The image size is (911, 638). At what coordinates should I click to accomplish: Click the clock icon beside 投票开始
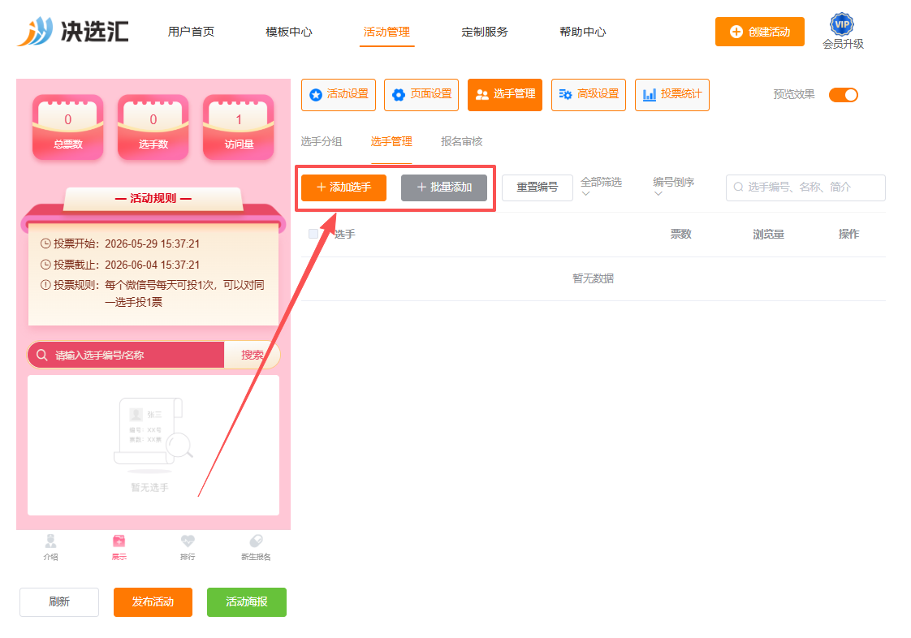point(45,244)
